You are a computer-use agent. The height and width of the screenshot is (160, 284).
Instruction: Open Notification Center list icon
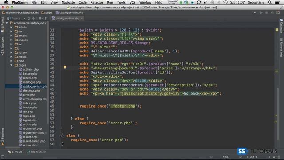point(277,2)
